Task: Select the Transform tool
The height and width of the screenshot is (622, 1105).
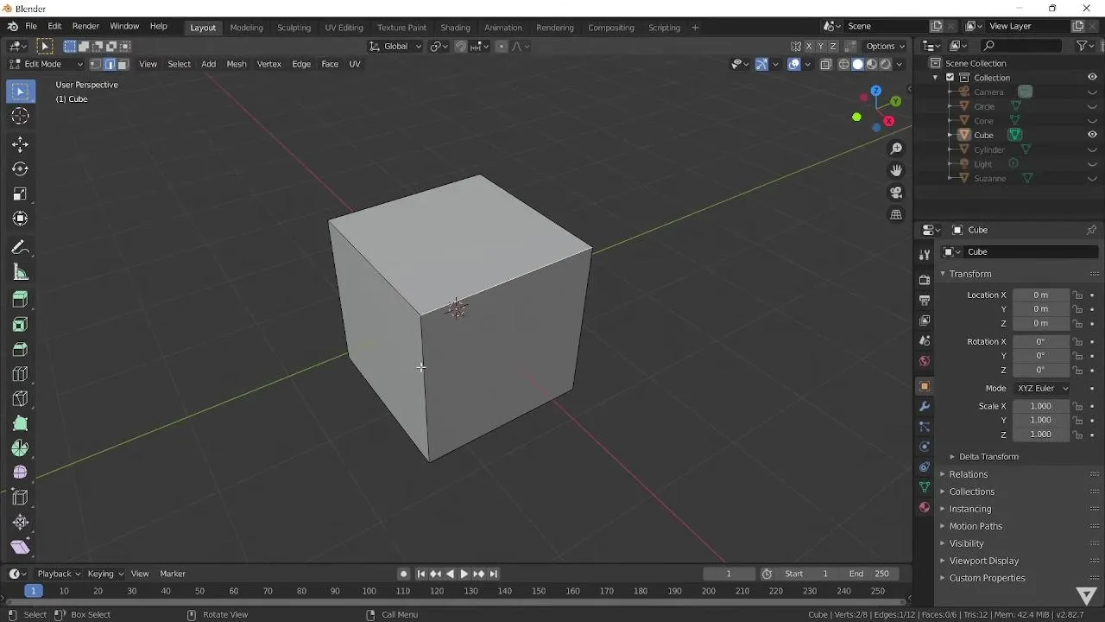Action: [x=21, y=219]
